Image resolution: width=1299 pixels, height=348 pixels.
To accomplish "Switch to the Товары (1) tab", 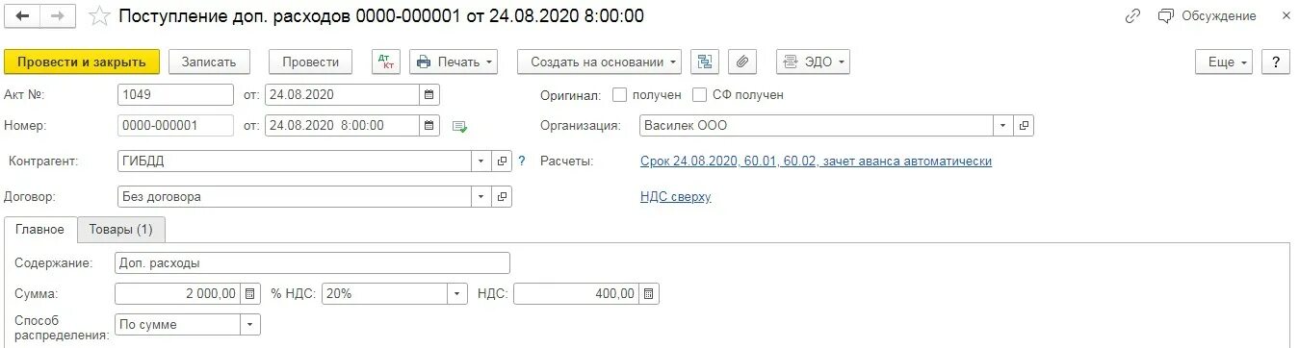I will [x=120, y=230].
